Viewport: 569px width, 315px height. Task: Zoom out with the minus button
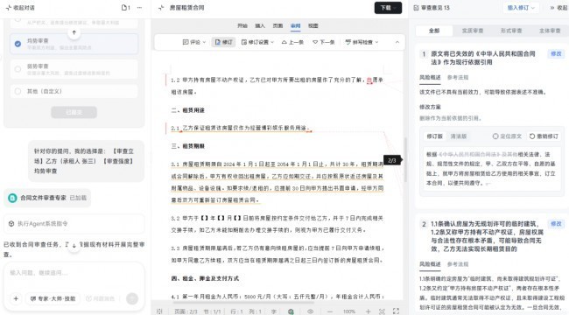[329, 311]
